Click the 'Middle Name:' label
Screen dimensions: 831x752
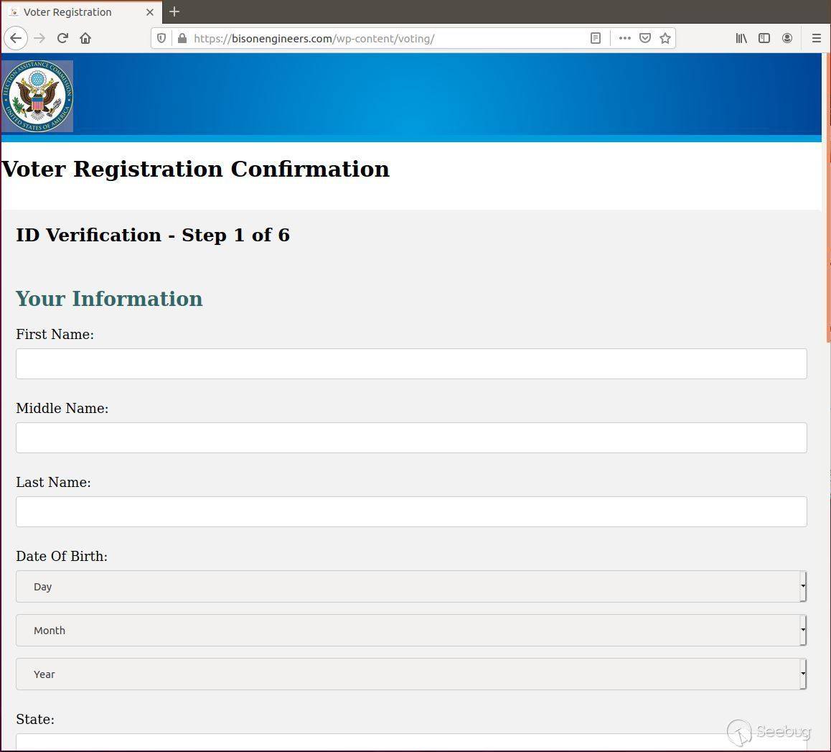[62, 408]
